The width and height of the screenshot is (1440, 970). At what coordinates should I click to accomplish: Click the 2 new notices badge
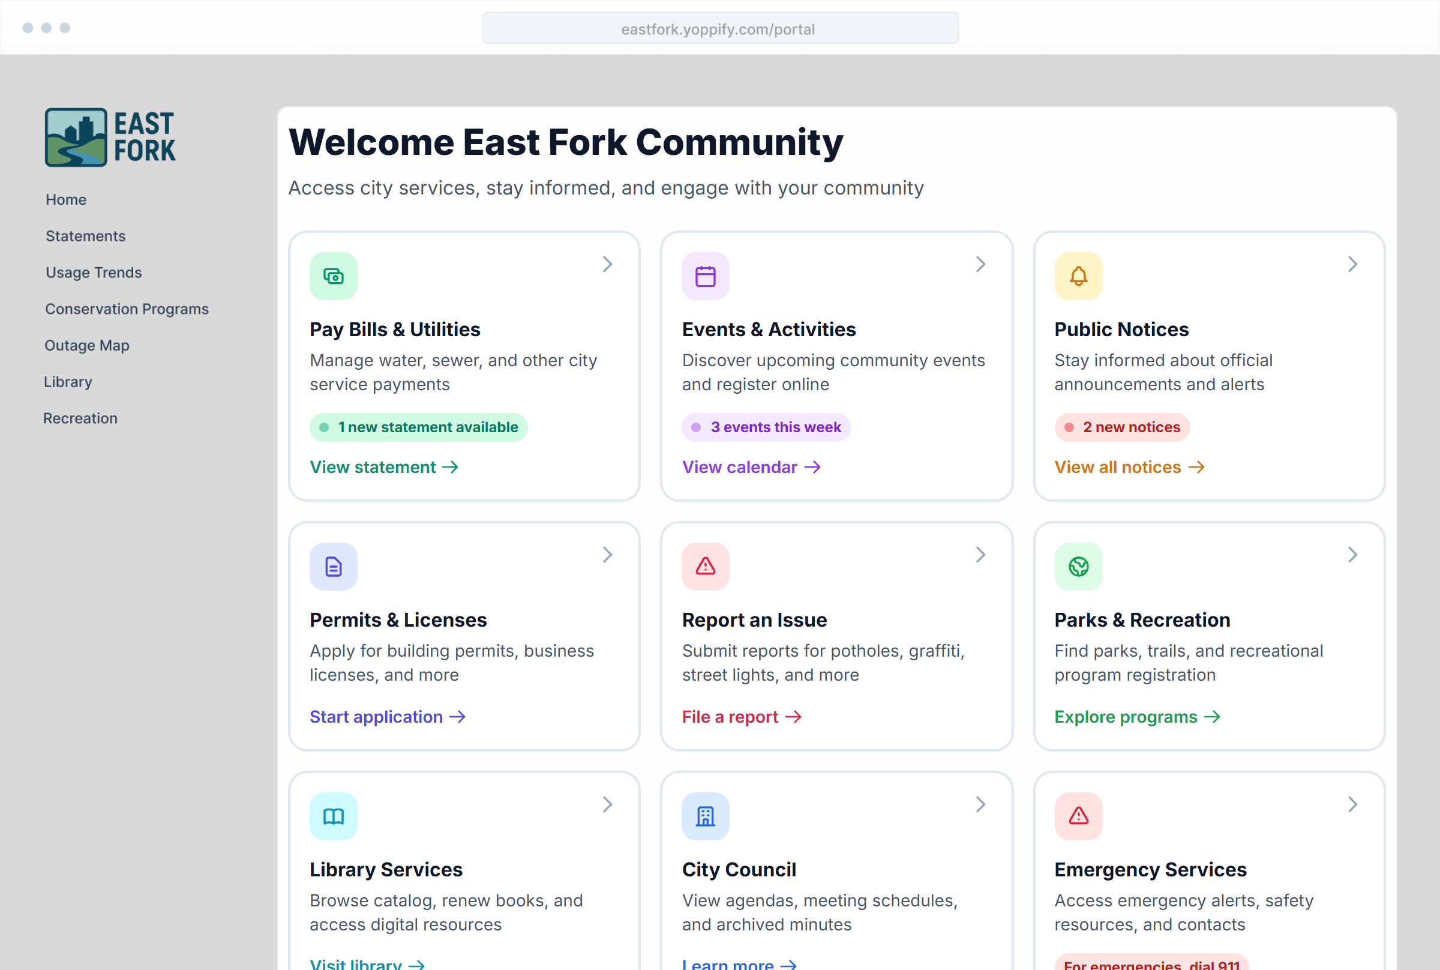pos(1121,427)
